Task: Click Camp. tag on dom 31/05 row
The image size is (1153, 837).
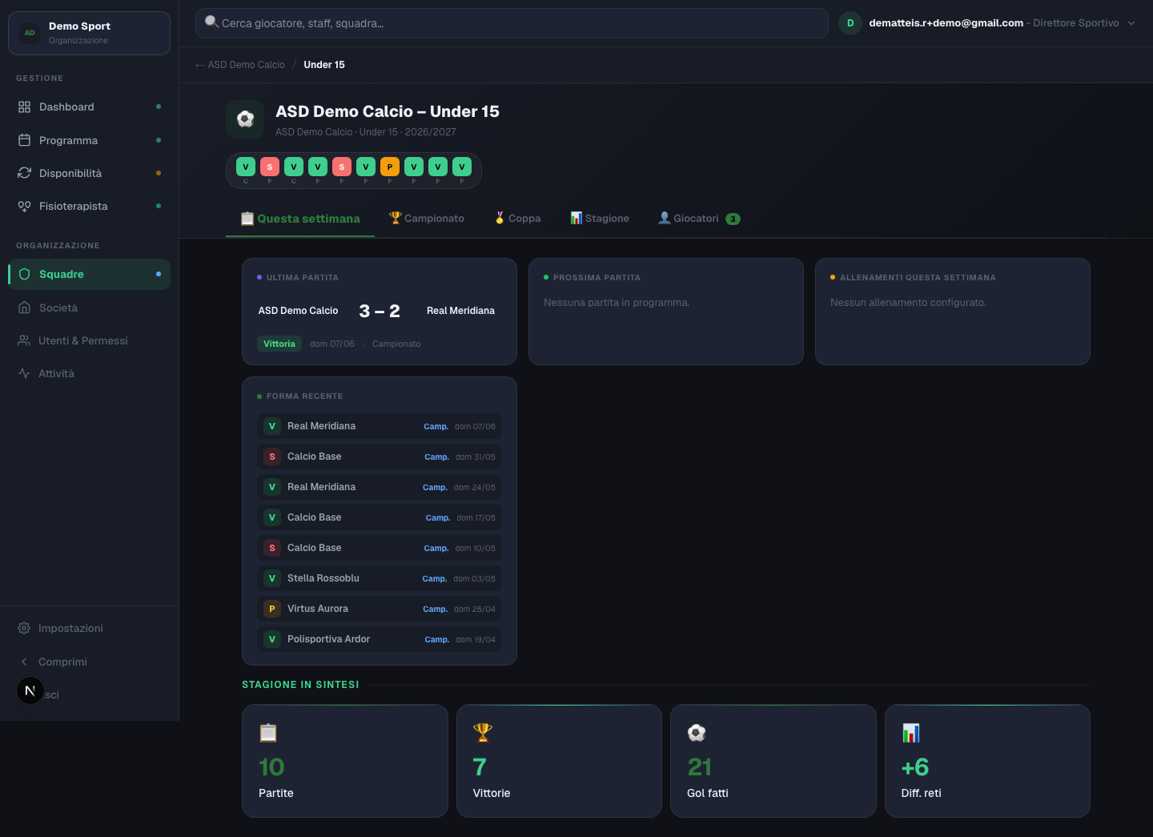Action: pyautogui.click(x=436, y=457)
